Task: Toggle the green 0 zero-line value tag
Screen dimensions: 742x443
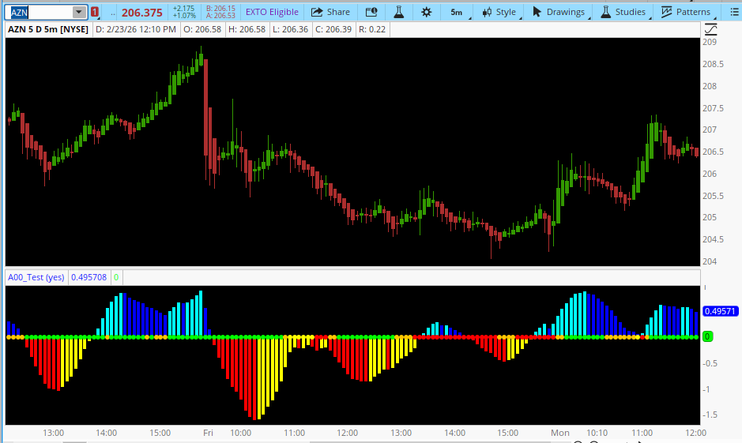Action: [x=116, y=277]
